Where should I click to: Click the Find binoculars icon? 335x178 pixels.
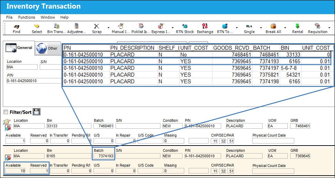17,26
